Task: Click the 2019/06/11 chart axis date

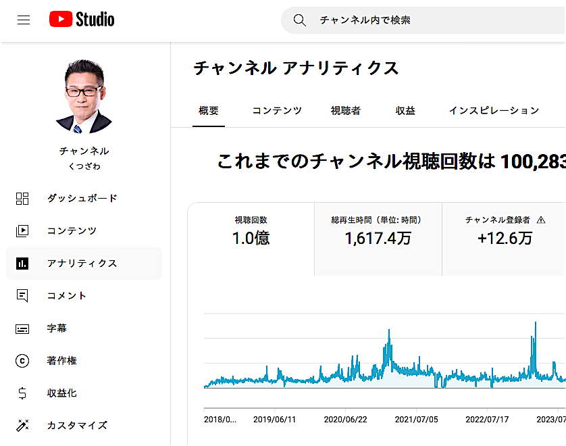Action: point(274,420)
